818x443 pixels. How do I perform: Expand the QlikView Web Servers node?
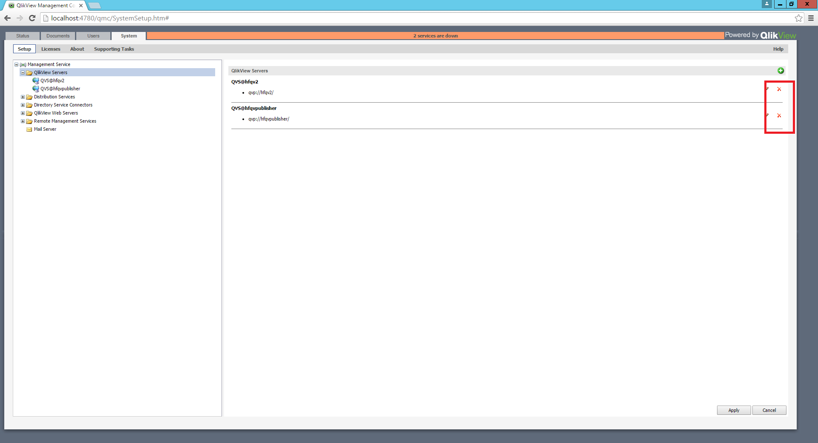(x=23, y=113)
